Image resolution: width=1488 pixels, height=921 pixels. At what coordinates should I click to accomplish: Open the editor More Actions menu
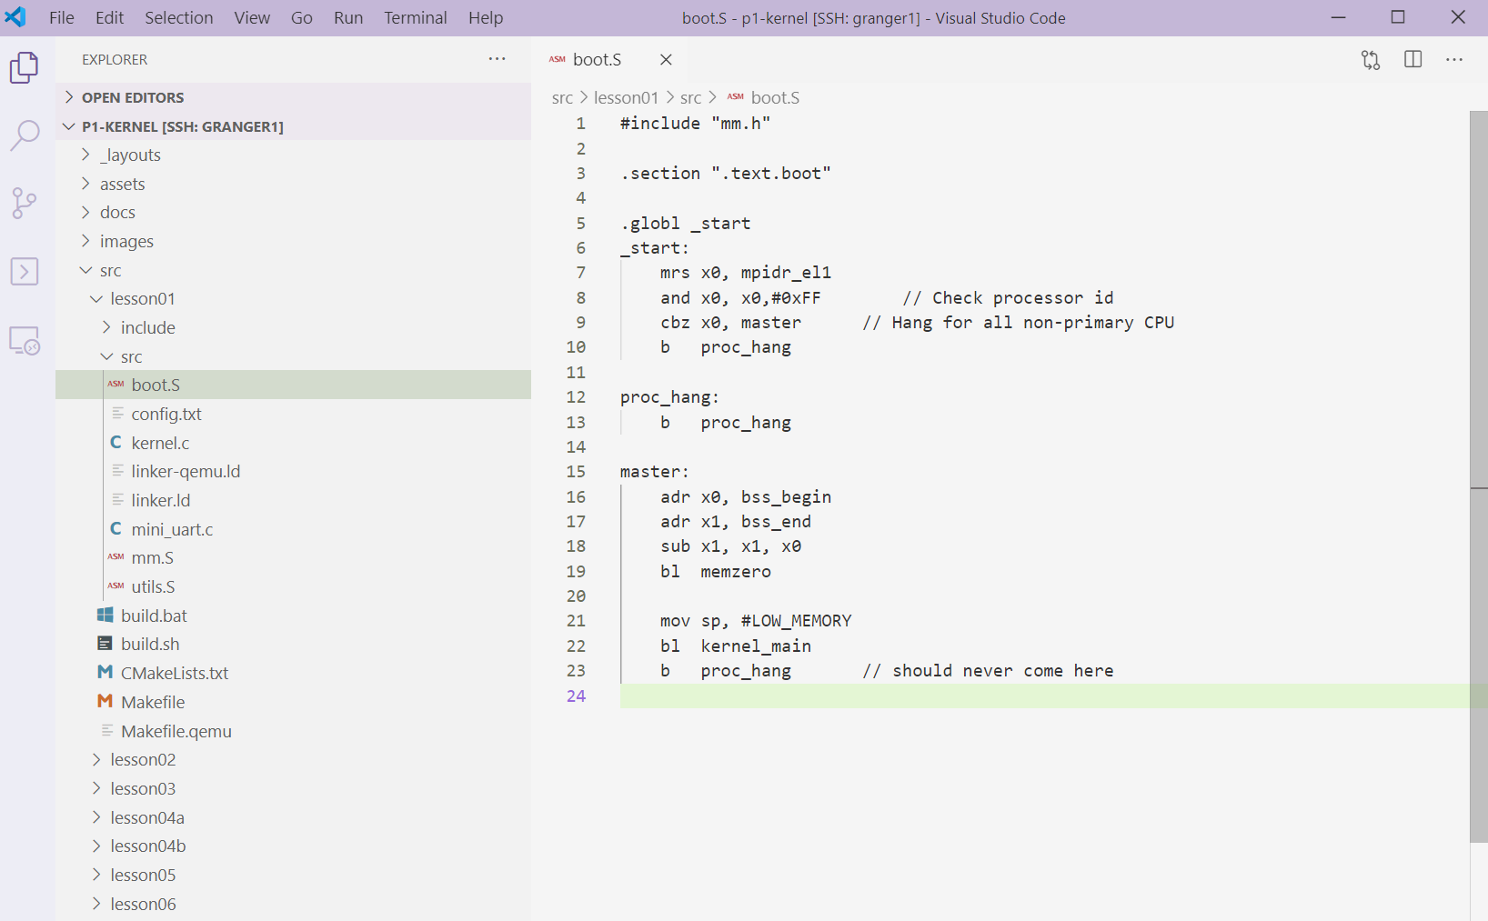click(1454, 60)
